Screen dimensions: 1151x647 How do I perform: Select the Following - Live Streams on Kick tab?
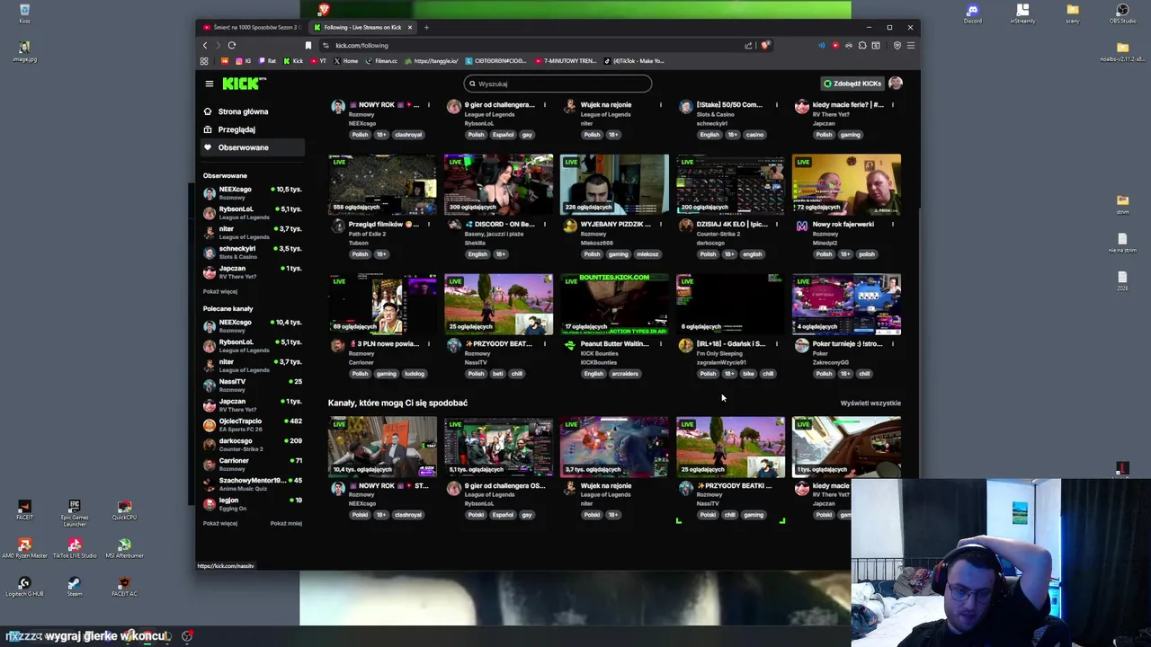[361, 27]
